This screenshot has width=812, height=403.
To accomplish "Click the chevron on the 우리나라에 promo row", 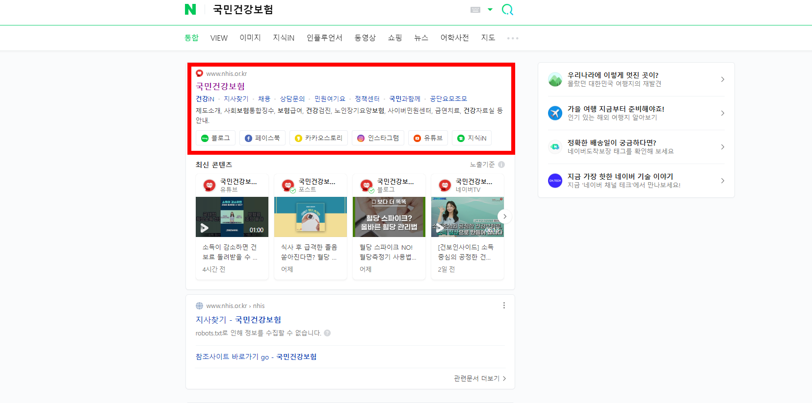I will [x=723, y=79].
